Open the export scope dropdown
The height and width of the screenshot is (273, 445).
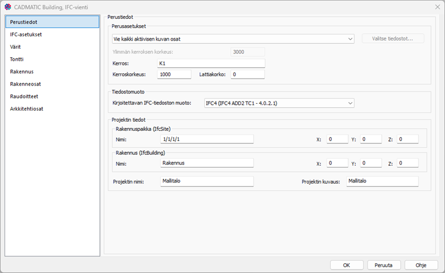click(x=233, y=39)
